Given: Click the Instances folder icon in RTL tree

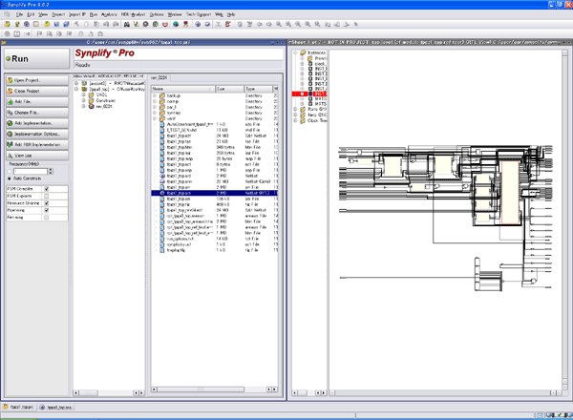Looking at the screenshot, I should (303, 52).
